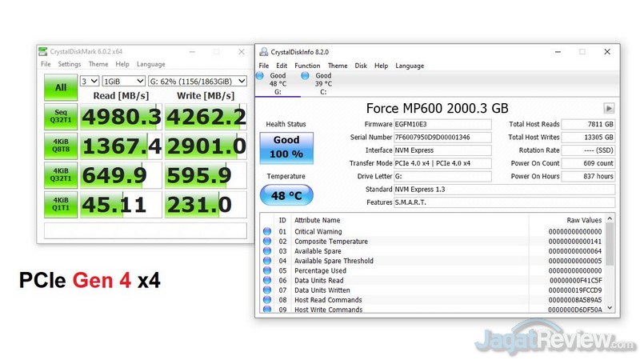Click the Serial Number field
This screenshot has height=360, width=640.
pos(442,137)
